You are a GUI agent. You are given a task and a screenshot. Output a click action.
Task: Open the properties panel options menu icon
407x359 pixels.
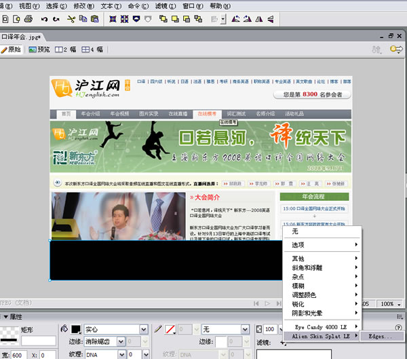coord(400,316)
